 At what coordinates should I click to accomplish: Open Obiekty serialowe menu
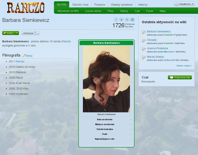(x=122, y=5)
